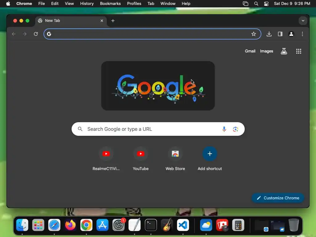Open the Downloads icon in toolbar
316x237 pixels.
(x=269, y=34)
